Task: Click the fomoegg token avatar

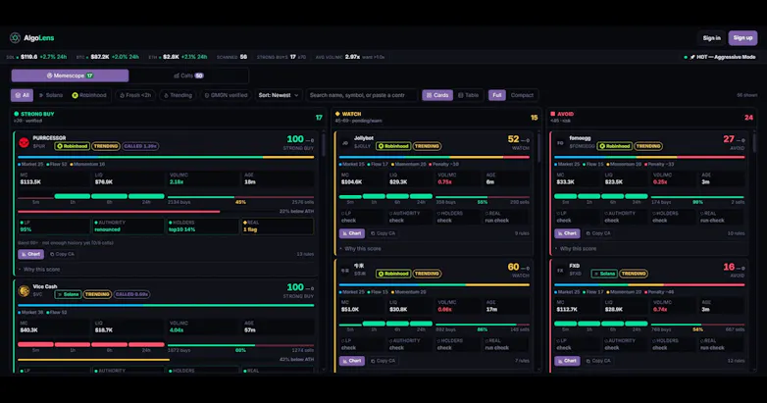Action: click(x=560, y=143)
